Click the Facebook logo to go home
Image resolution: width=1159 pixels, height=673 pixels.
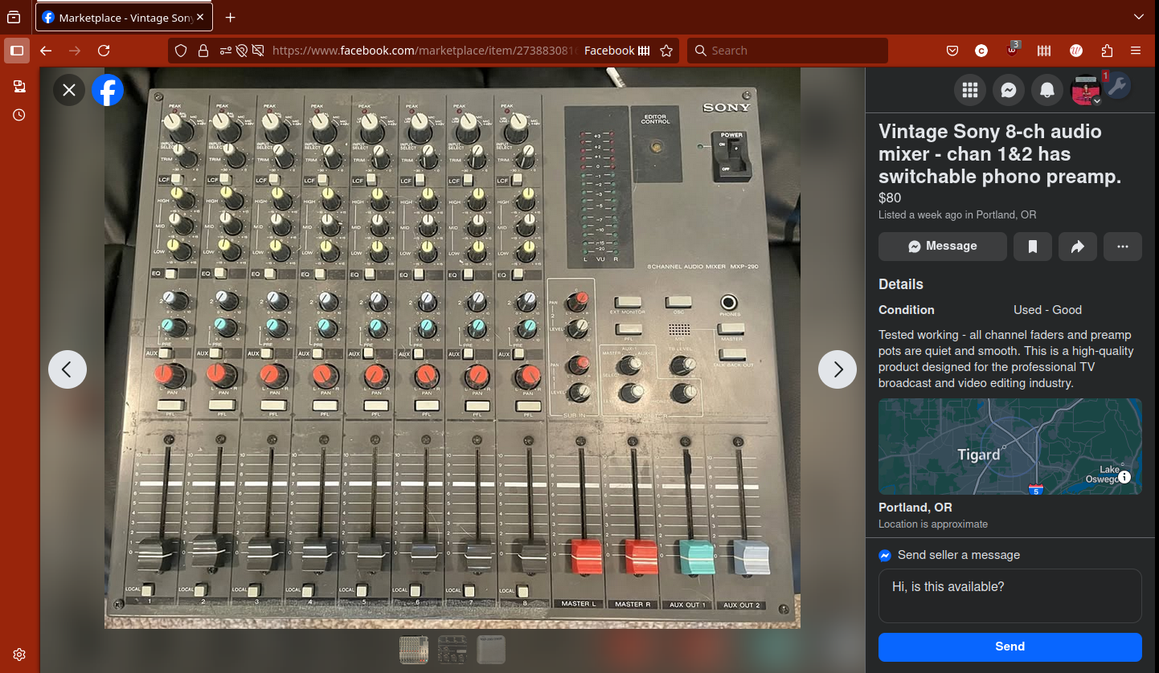pos(108,90)
